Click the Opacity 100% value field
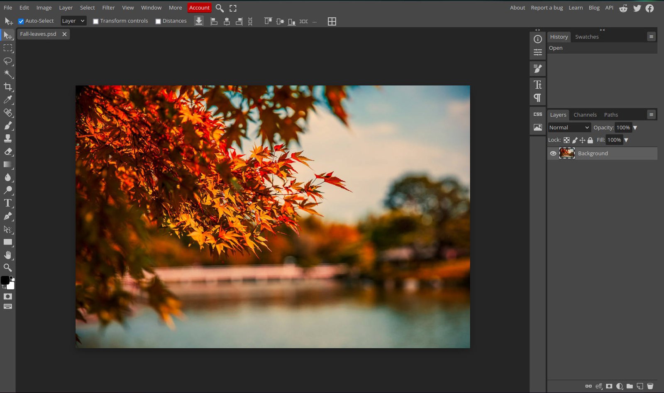Viewport: 664px width, 393px height. coord(623,128)
